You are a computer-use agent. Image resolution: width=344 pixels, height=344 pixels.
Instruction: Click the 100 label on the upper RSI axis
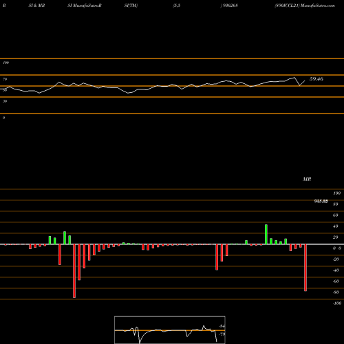click(x=6, y=63)
